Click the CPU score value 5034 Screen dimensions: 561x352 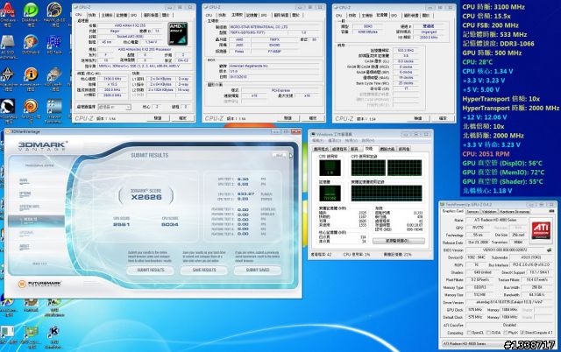[170, 224]
